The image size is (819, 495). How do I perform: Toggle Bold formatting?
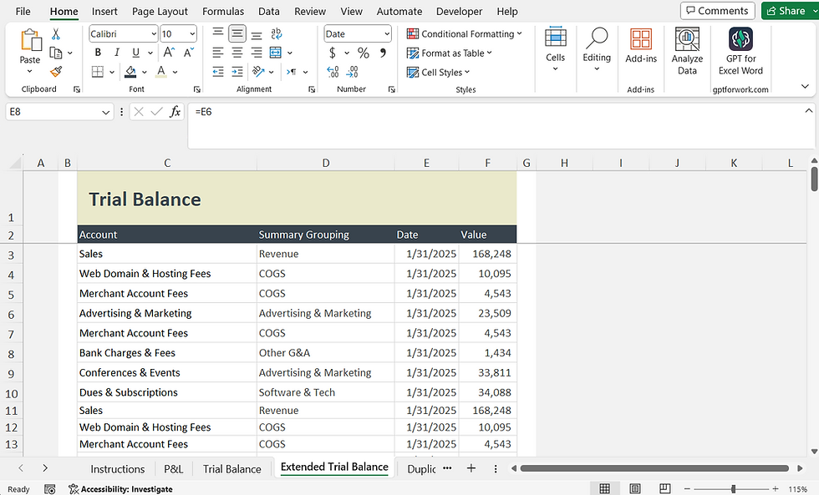(x=98, y=53)
